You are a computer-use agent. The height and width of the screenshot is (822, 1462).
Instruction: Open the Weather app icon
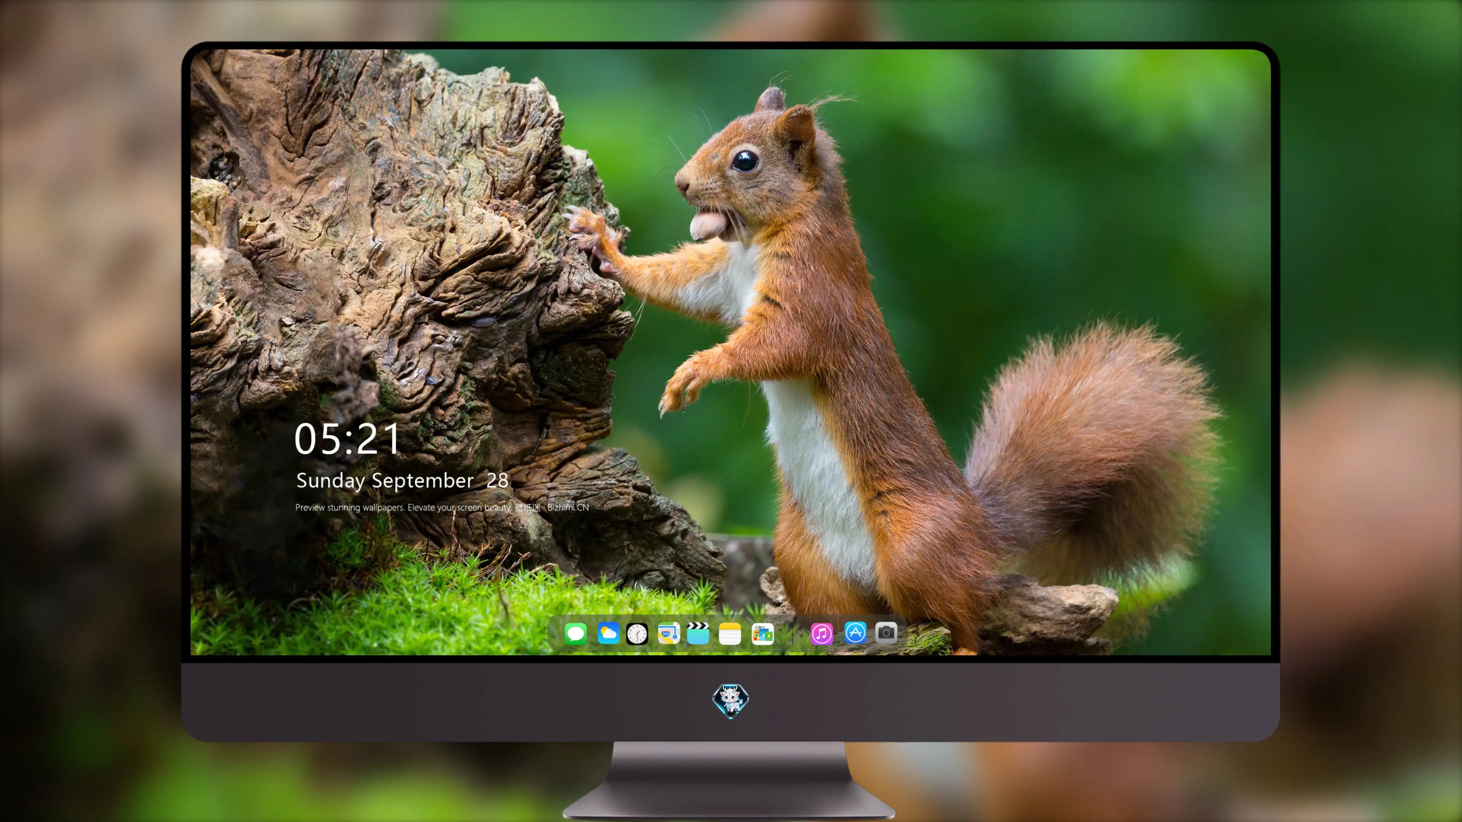pos(608,633)
